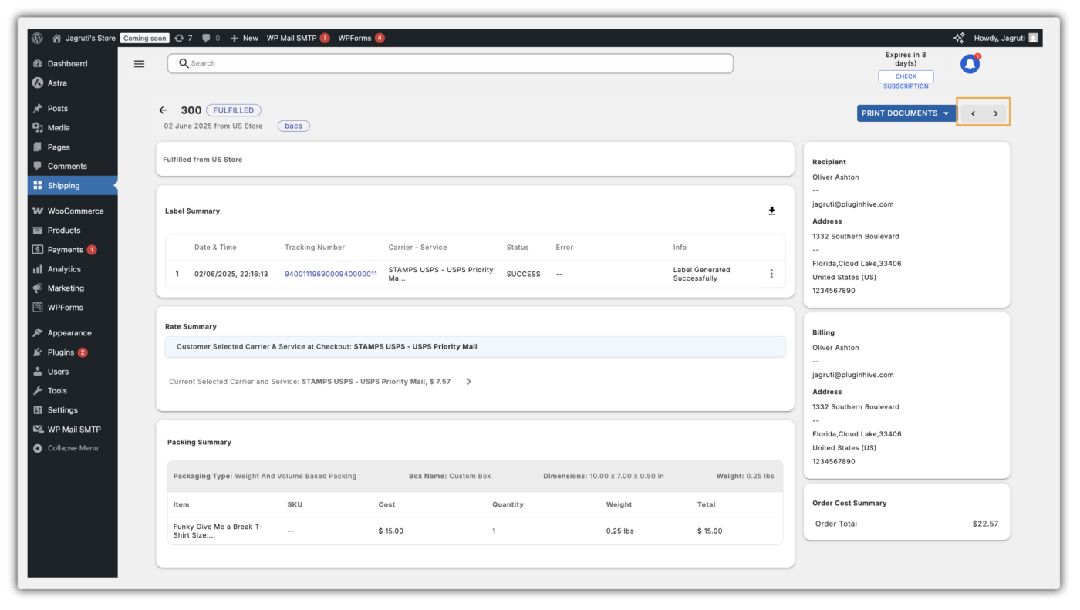This screenshot has height=610, width=1080.
Task: Open WP Mail SMTP in admin bar
Action: pos(298,38)
